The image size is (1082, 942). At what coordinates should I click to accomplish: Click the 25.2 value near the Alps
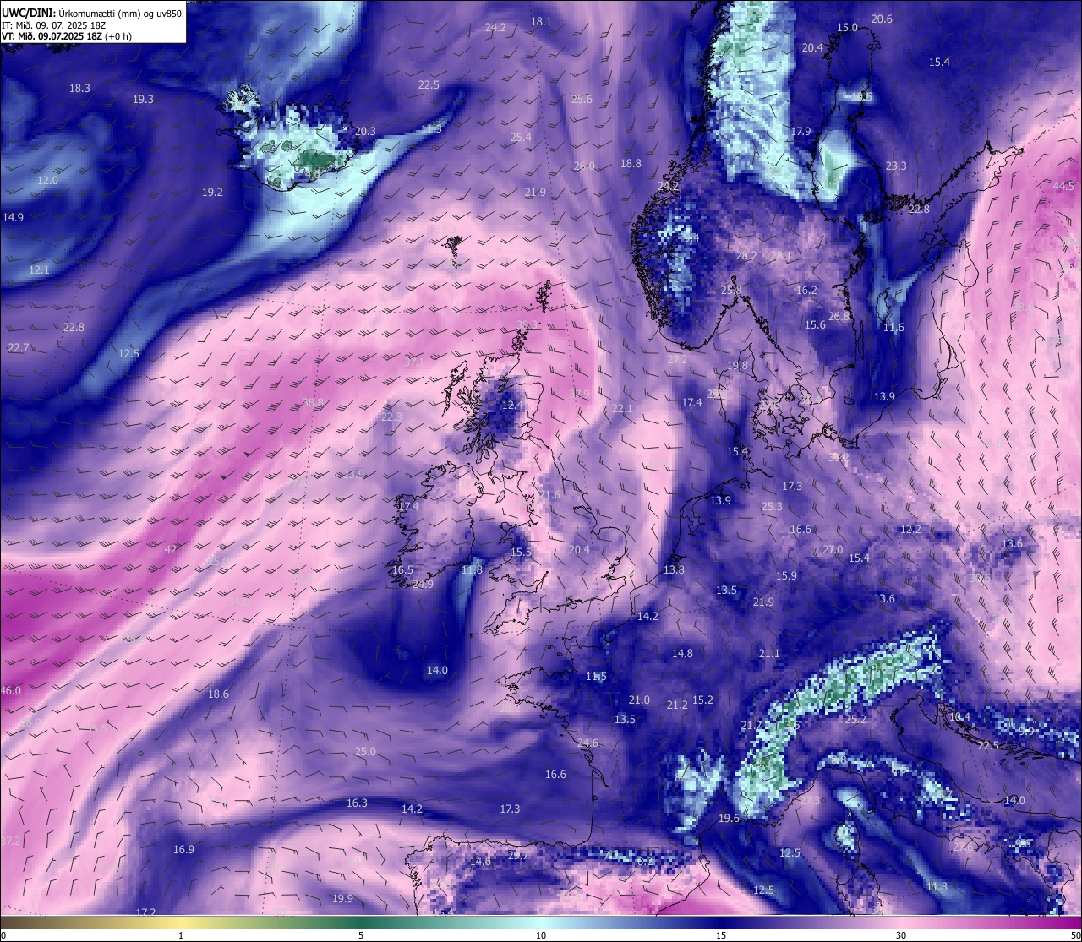click(x=856, y=719)
